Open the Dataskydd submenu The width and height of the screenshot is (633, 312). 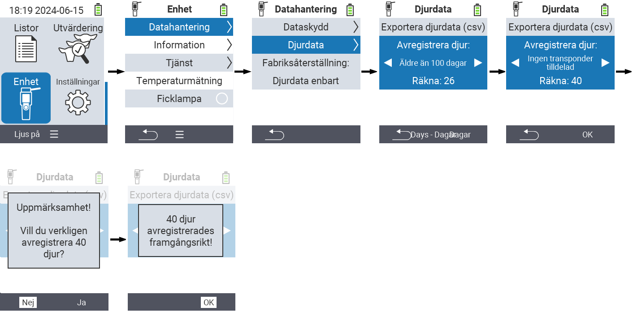(x=306, y=27)
